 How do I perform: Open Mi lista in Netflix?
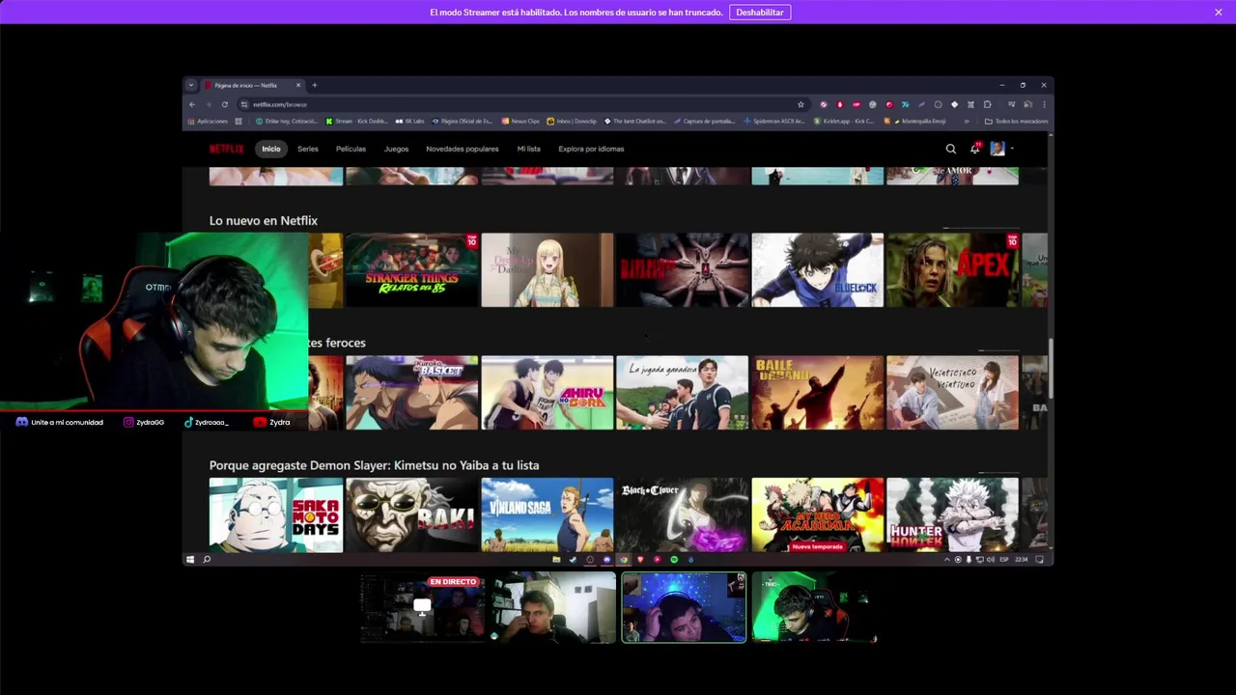pyautogui.click(x=528, y=149)
